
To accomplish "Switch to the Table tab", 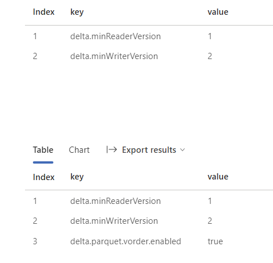I will tap(43, 150).
